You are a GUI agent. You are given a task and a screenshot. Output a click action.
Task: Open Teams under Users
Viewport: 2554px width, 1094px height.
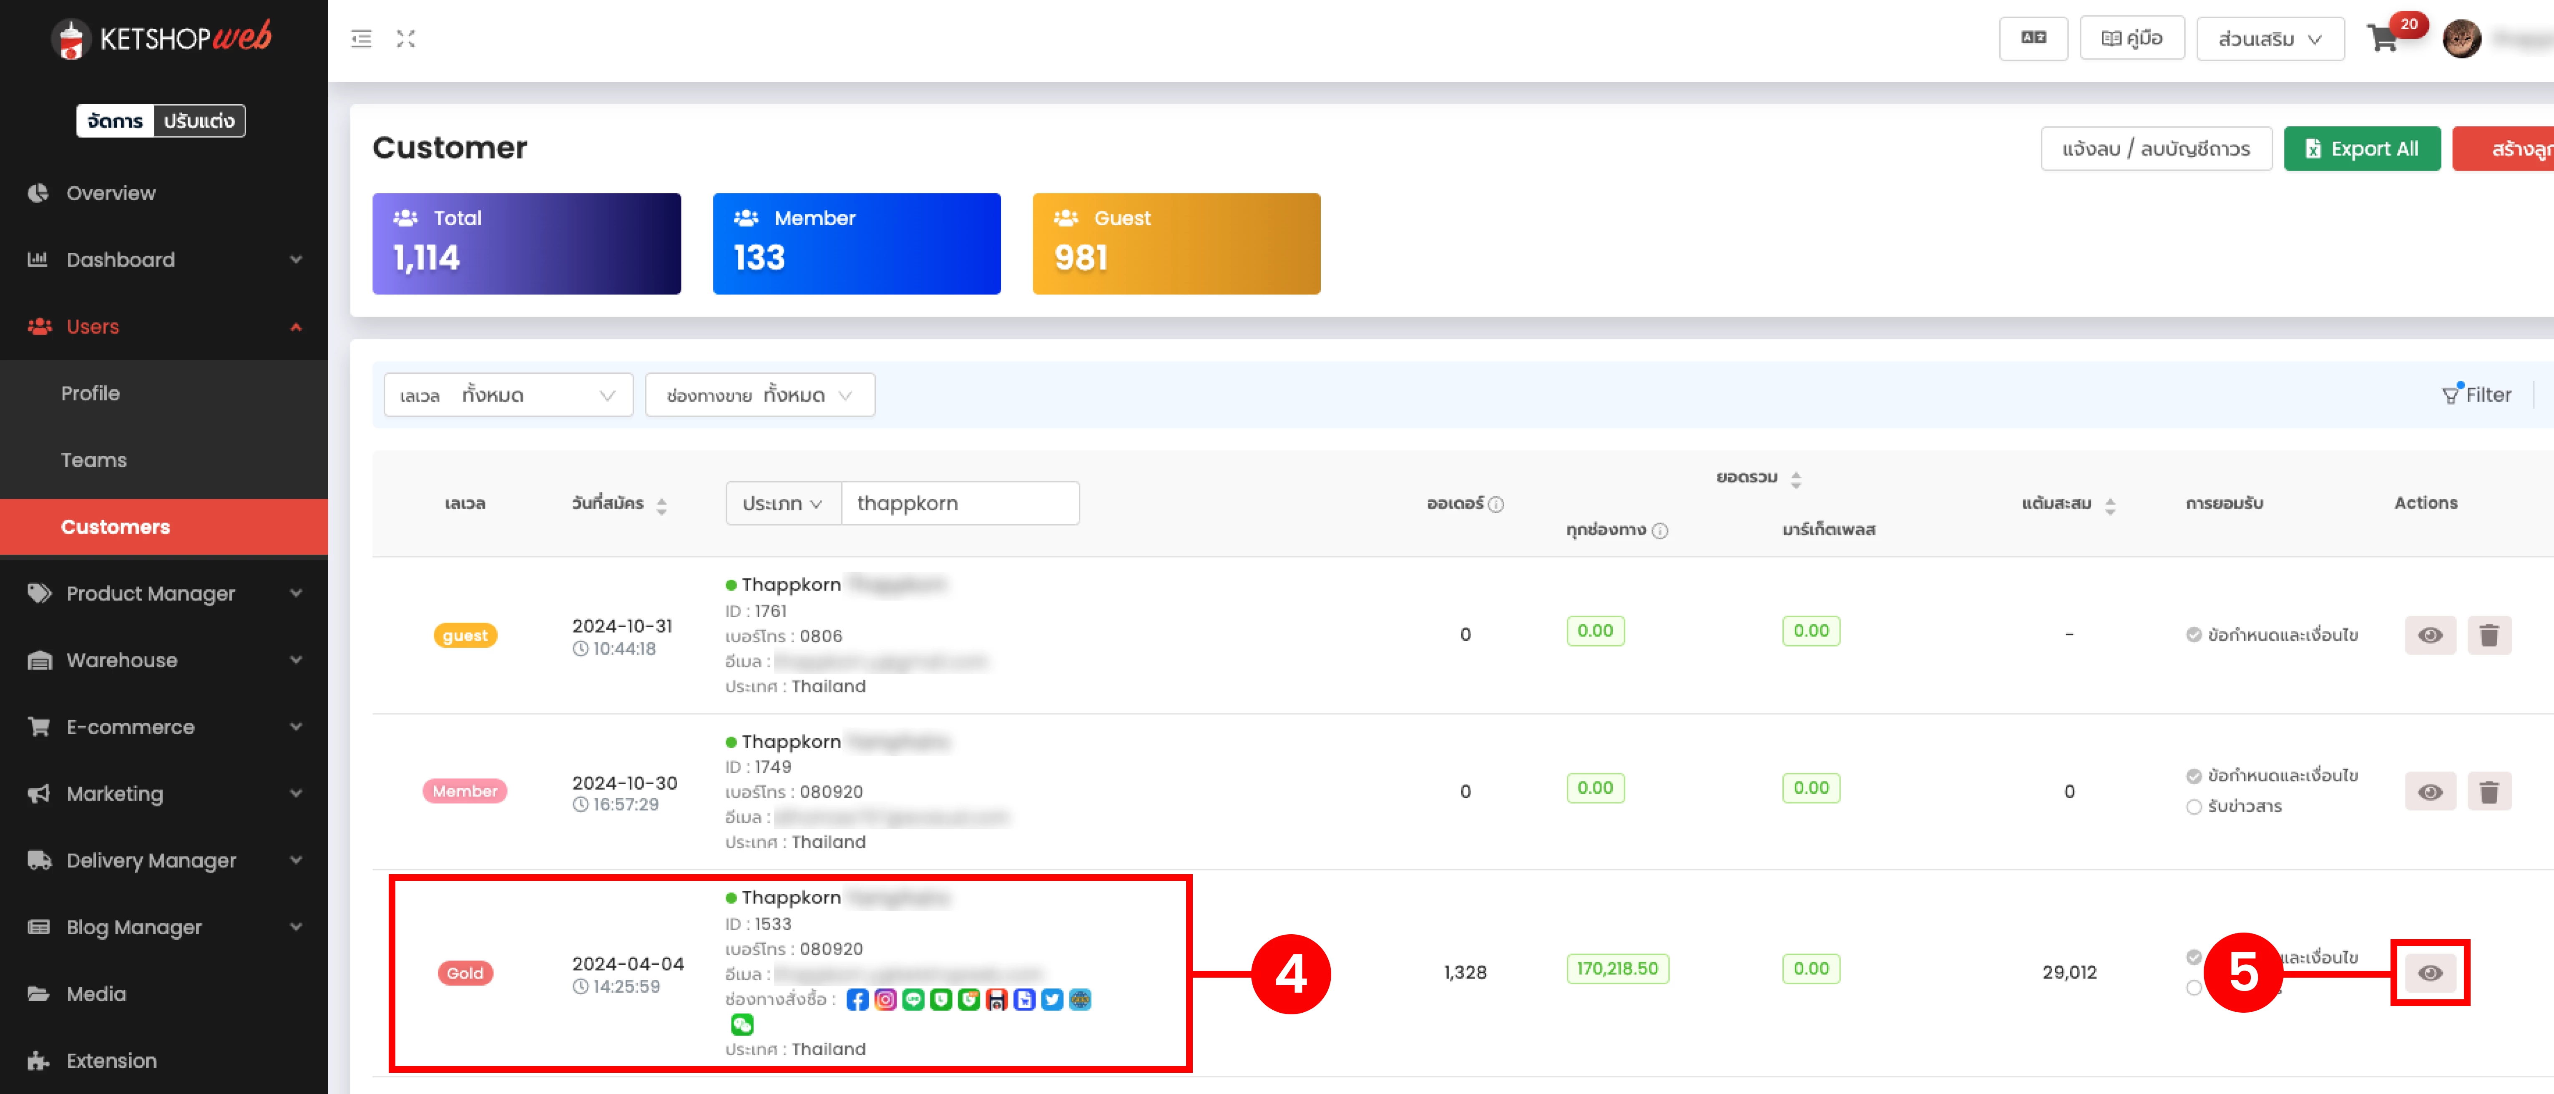coord(163,460)
